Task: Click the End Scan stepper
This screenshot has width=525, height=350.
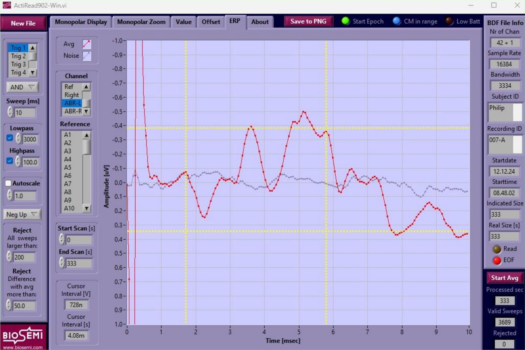Action: (62, 263)
